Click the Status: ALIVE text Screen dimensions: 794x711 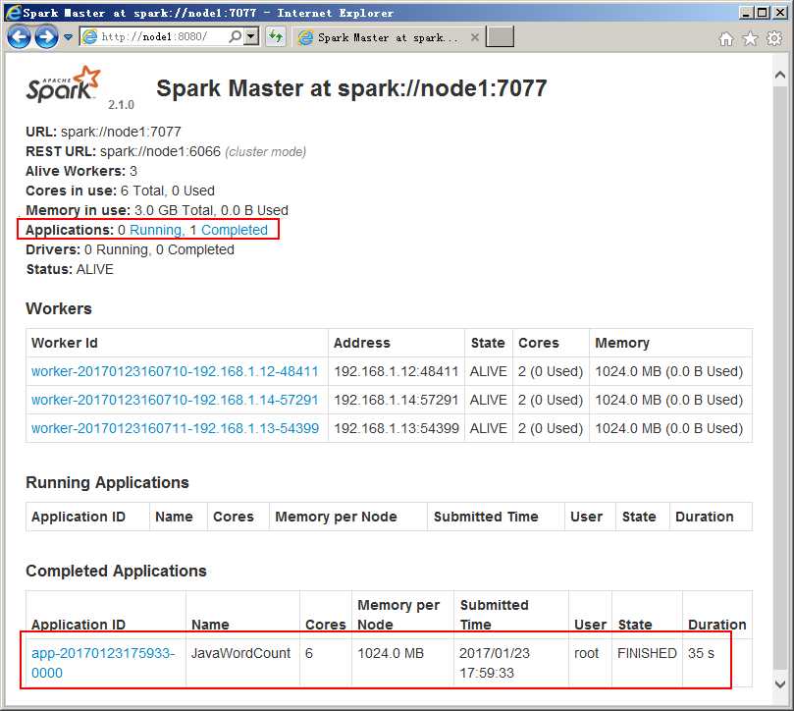(x=70, y=269)
